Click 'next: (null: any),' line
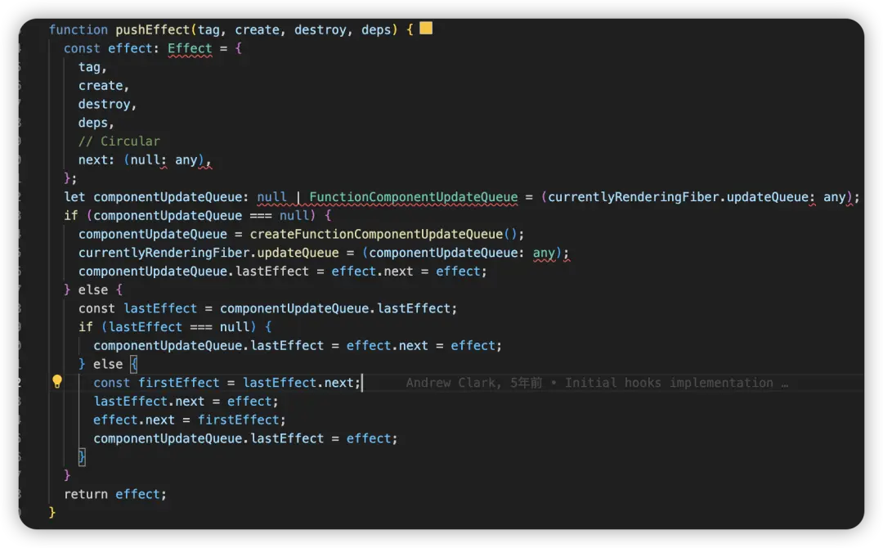Image resolution: width=883 pixels, height=548 pixels. click(145, 160)
